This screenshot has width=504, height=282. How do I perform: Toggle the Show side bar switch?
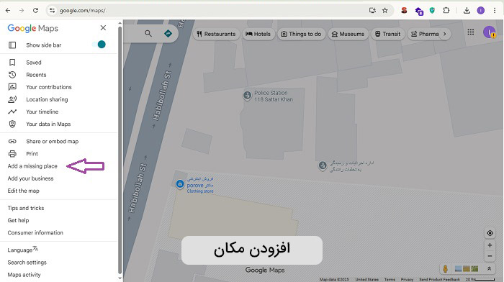pos(99,45)
